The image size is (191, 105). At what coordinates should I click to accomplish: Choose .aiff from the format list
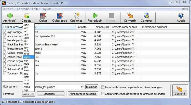(29, 28)
